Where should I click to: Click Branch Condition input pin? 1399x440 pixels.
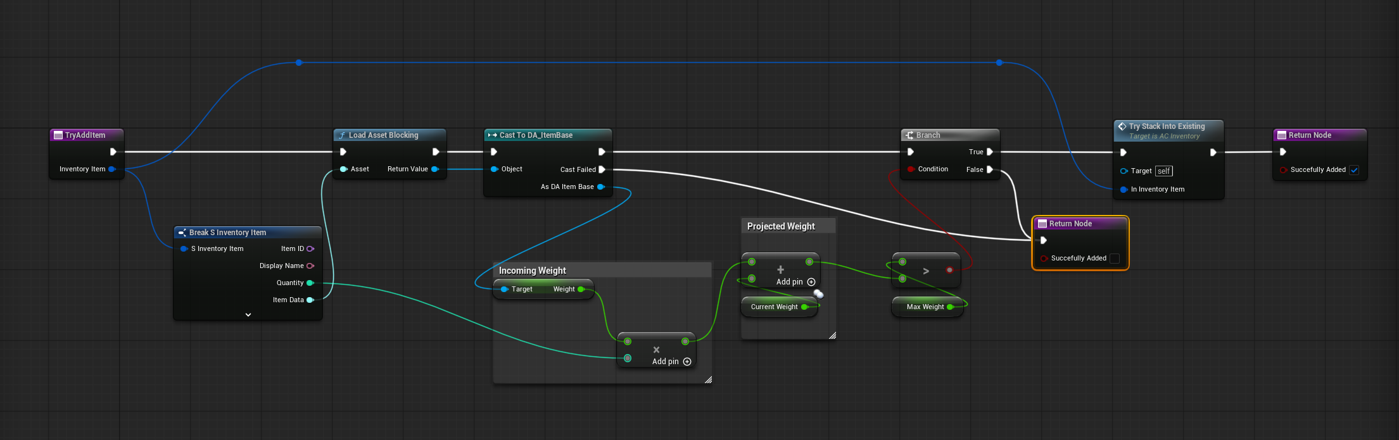[911, 169]
